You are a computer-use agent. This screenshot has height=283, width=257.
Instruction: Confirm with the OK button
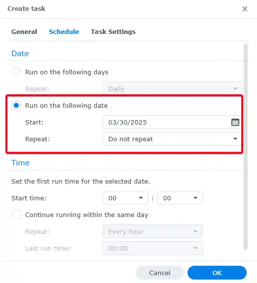click(217, 273)
